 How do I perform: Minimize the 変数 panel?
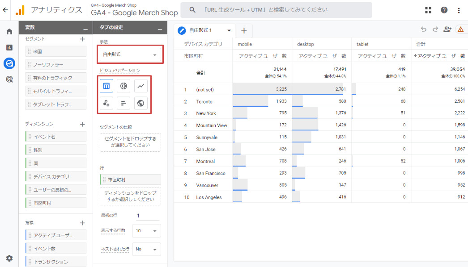tap(85, 29)
